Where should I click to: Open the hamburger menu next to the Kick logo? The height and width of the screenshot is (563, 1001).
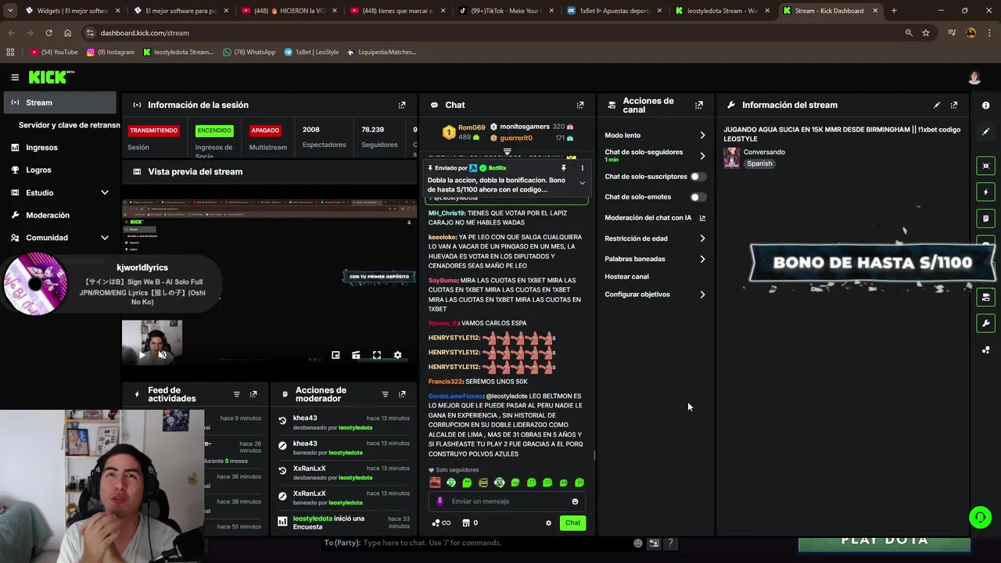(x=15, y=77)
